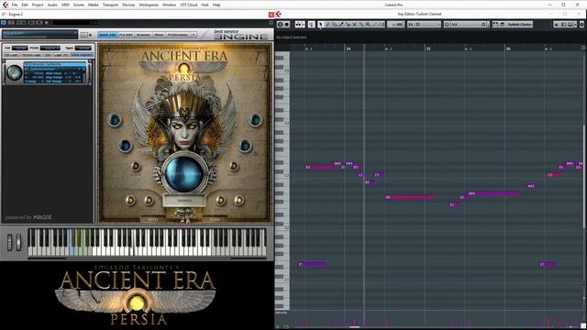
Task: Select the Erase tool in Key Editor
Action: (334, 25)
